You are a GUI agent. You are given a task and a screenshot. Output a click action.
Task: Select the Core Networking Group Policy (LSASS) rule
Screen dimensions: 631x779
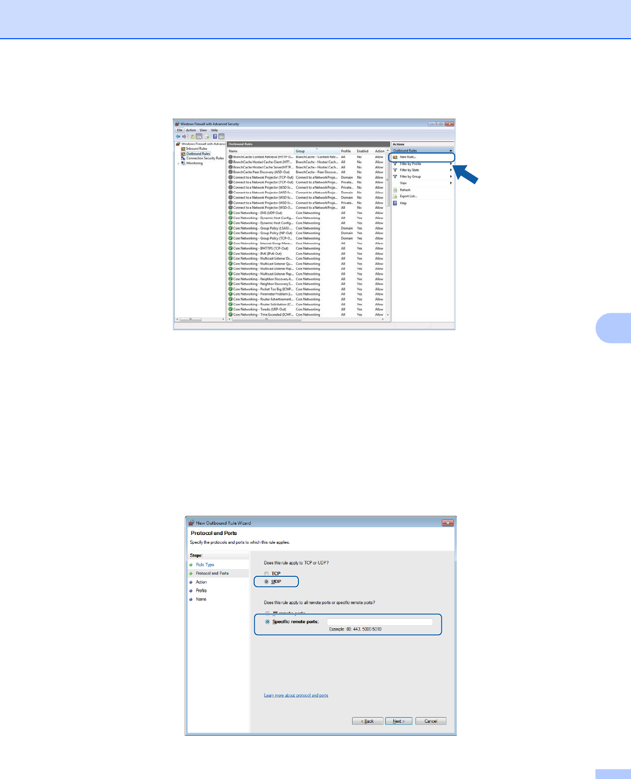coord(307,228)
